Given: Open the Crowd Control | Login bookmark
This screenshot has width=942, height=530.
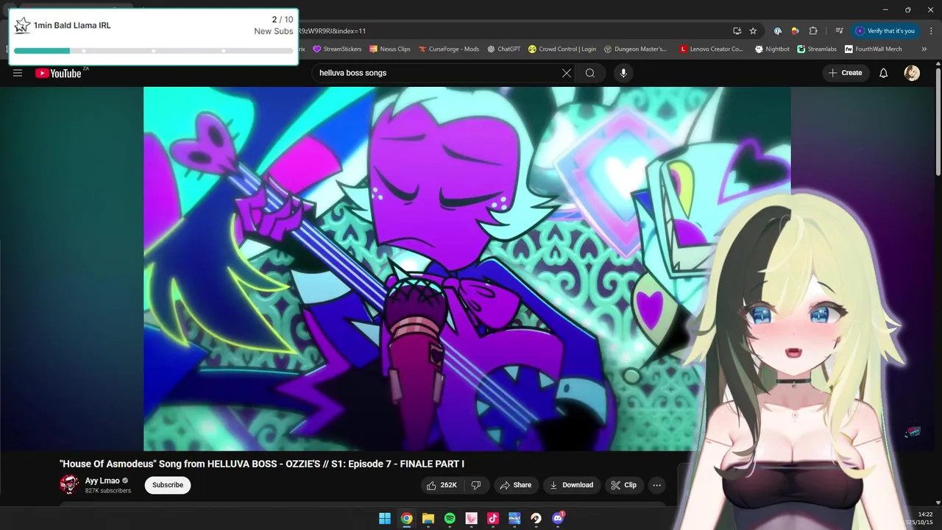Looking at the screenshot, I should pyautogui.click(x=562, y=49).
